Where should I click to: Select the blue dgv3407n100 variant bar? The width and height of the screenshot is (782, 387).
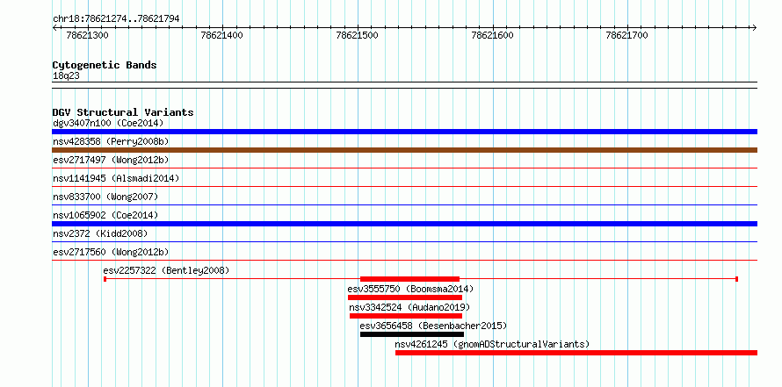pos(404,132)
